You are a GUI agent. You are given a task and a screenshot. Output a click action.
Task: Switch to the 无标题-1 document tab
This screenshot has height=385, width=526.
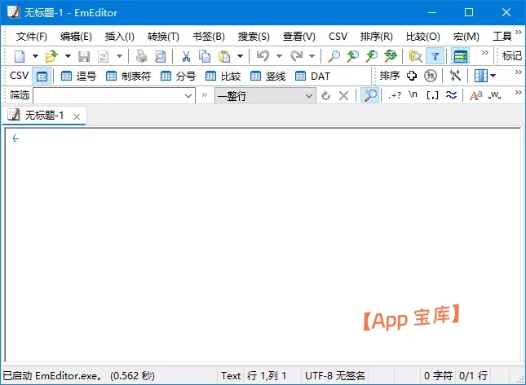pos(44,116)
